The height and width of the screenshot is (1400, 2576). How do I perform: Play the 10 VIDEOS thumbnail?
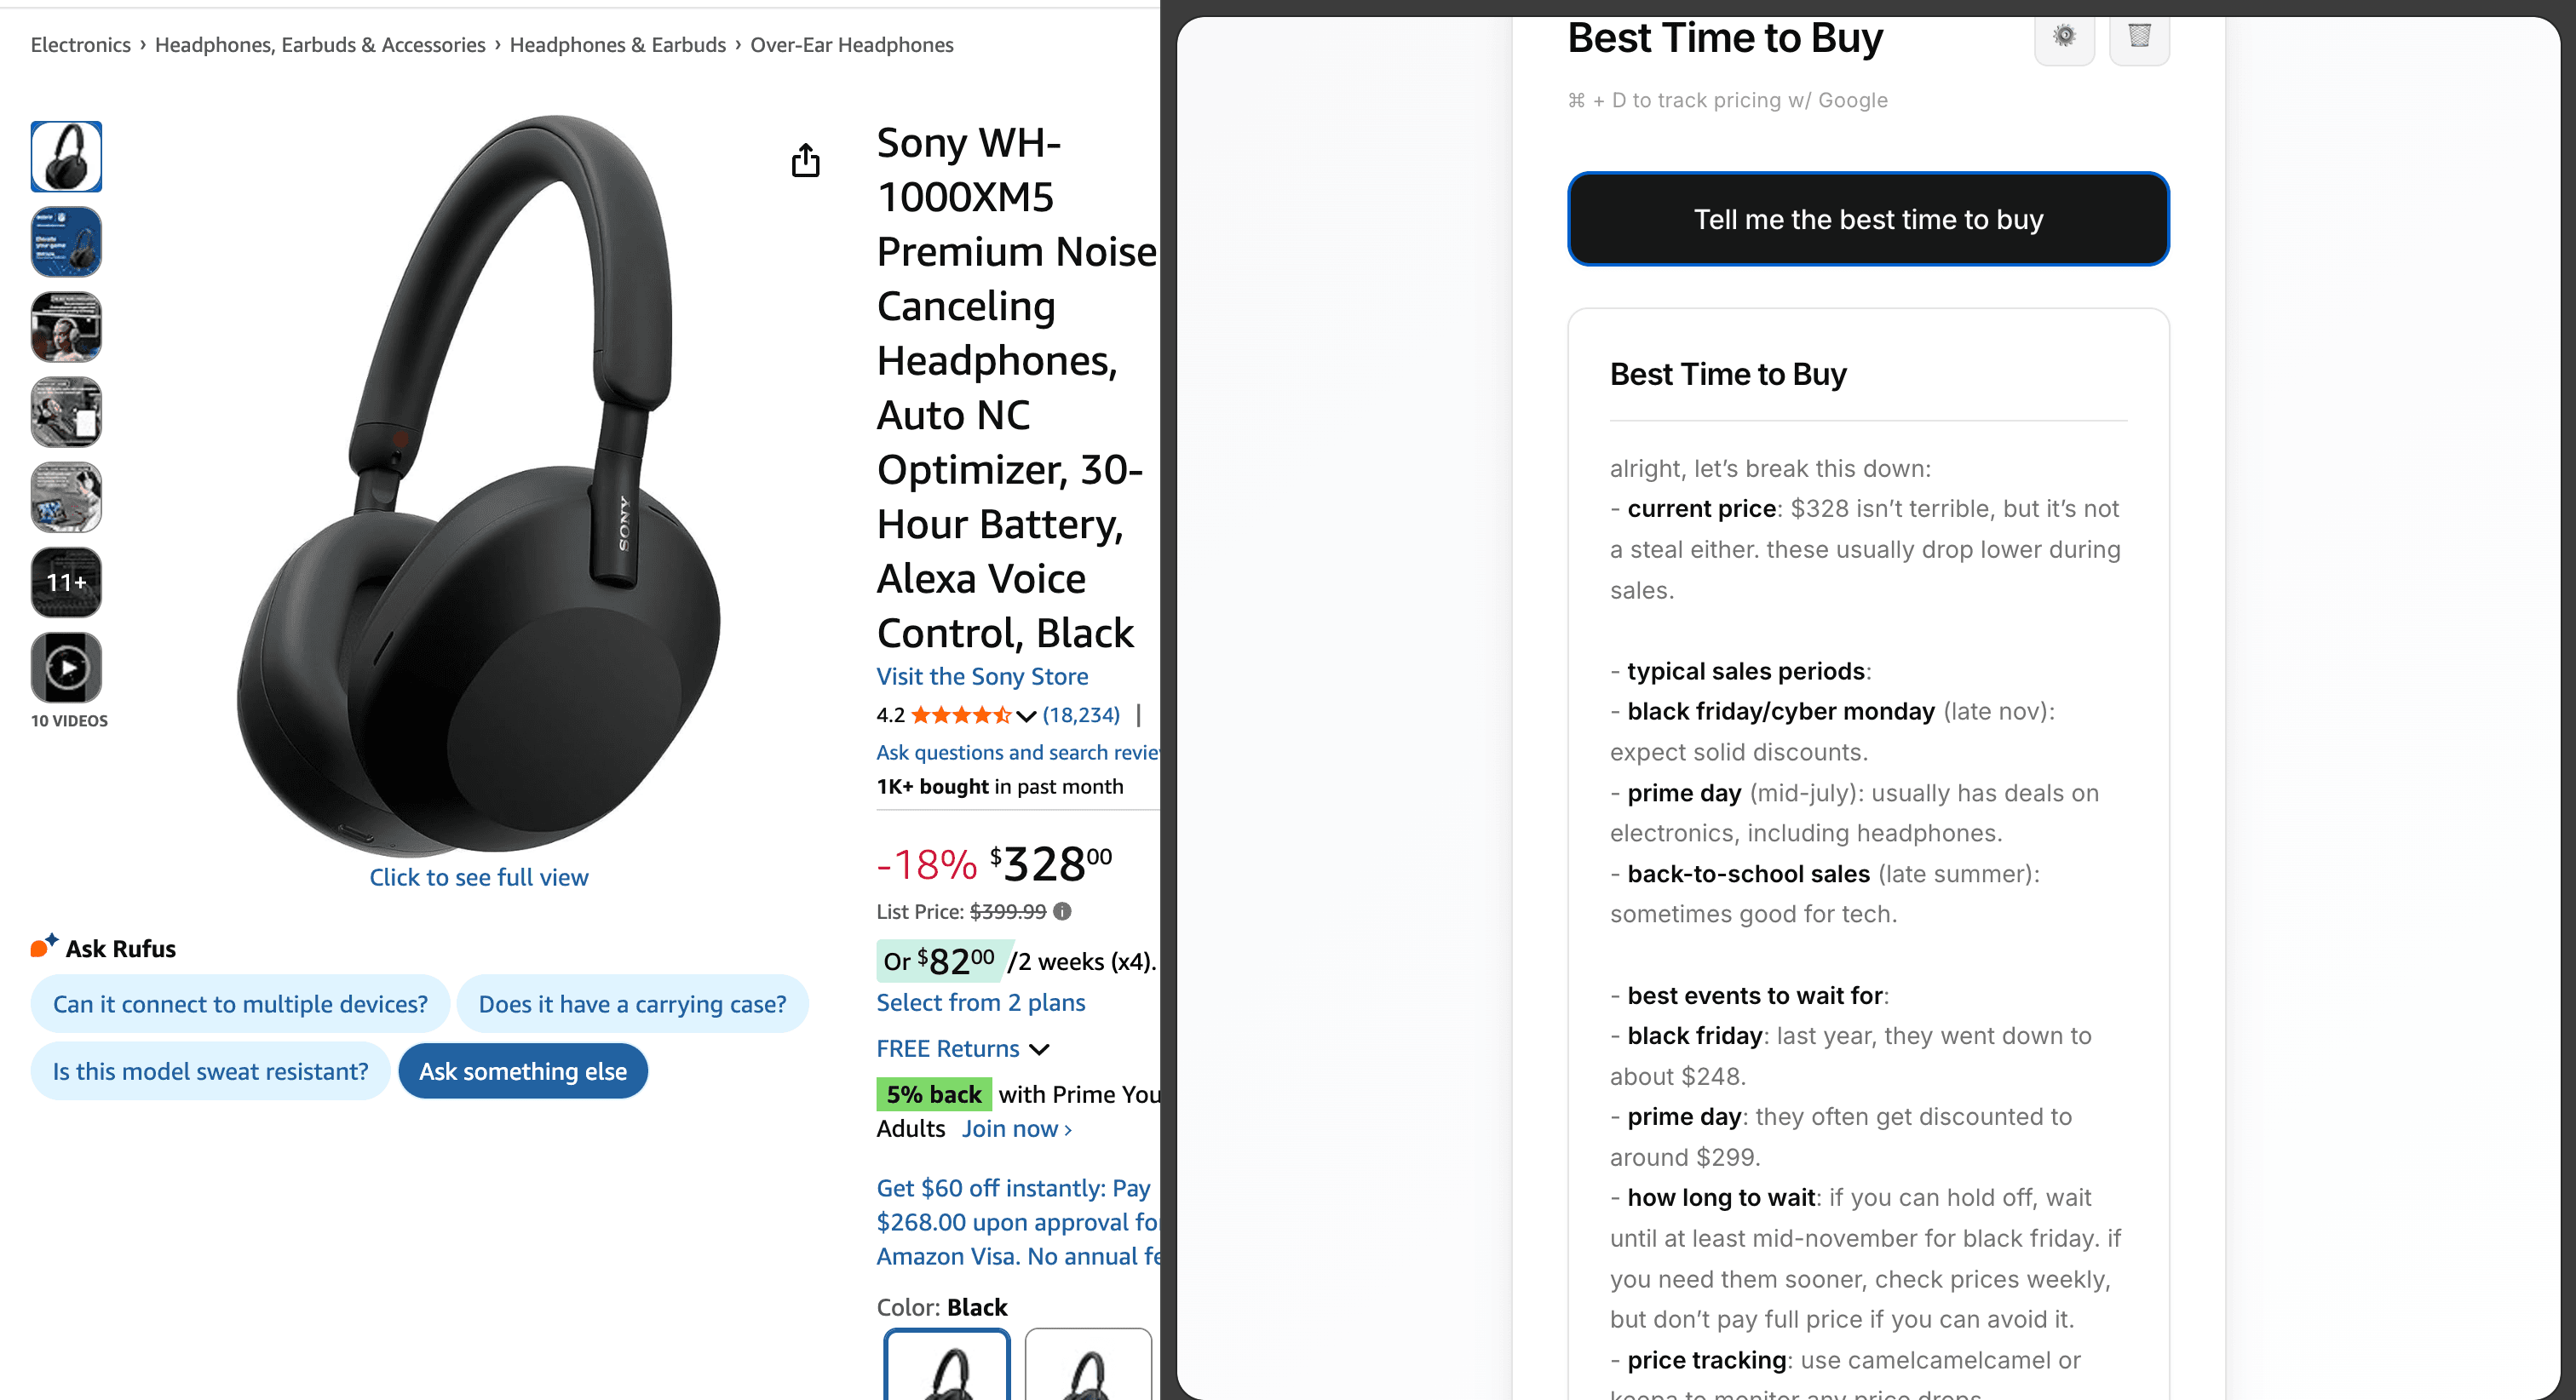click(x=66, y=667)
